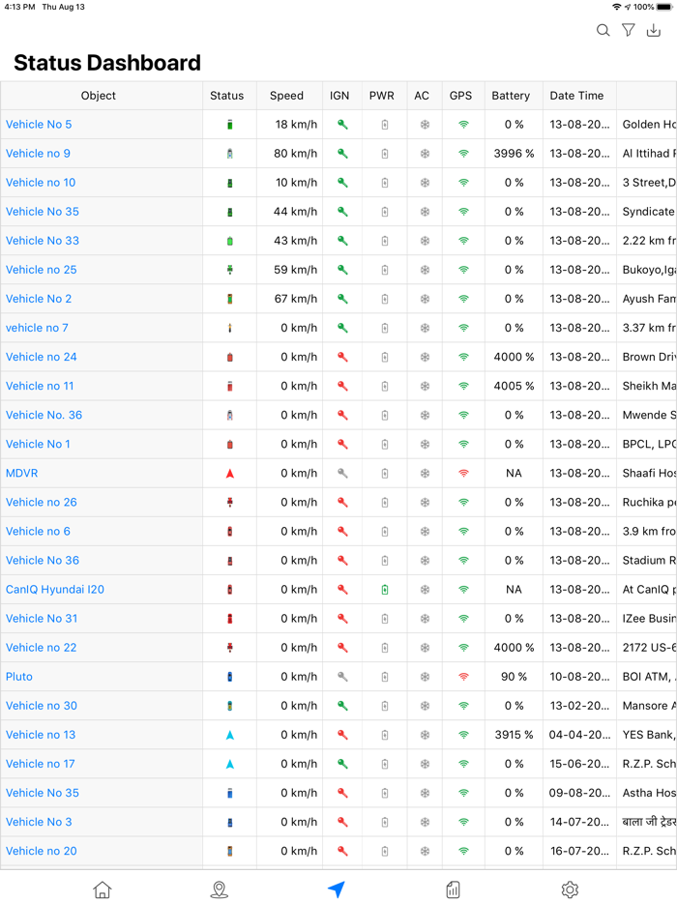Click the GPS column header
The width and height of the screenshot is (677, 903).
click(x=461, y=96)
